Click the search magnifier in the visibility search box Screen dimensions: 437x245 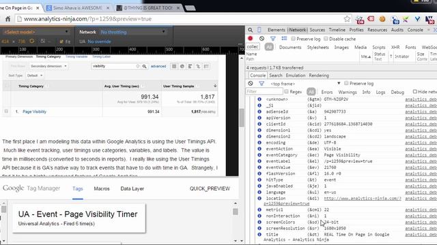pyautogui.click(x=144, y=67)
